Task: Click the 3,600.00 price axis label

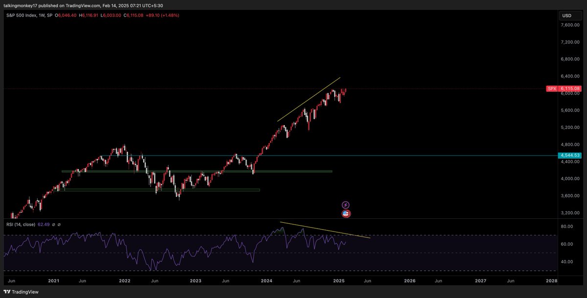Action: tap(570, 196)
